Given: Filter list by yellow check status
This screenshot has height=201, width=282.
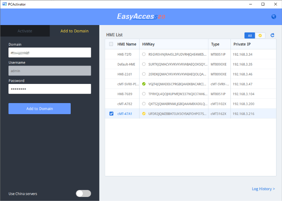Looking at the screenshot, I should 260,35.
